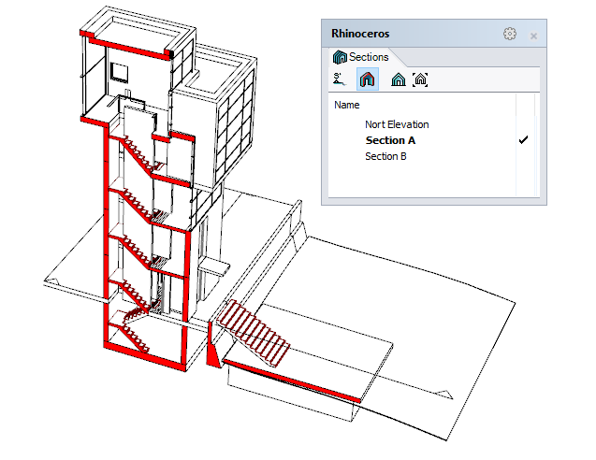
Task: Click the teal house section icon
Action: pos(399,80)
